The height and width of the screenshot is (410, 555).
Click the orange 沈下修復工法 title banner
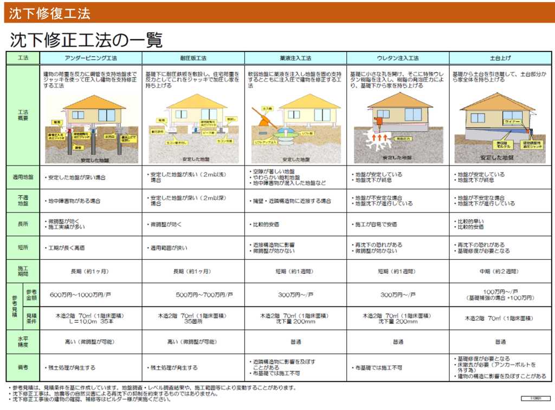tap(50, 14)
